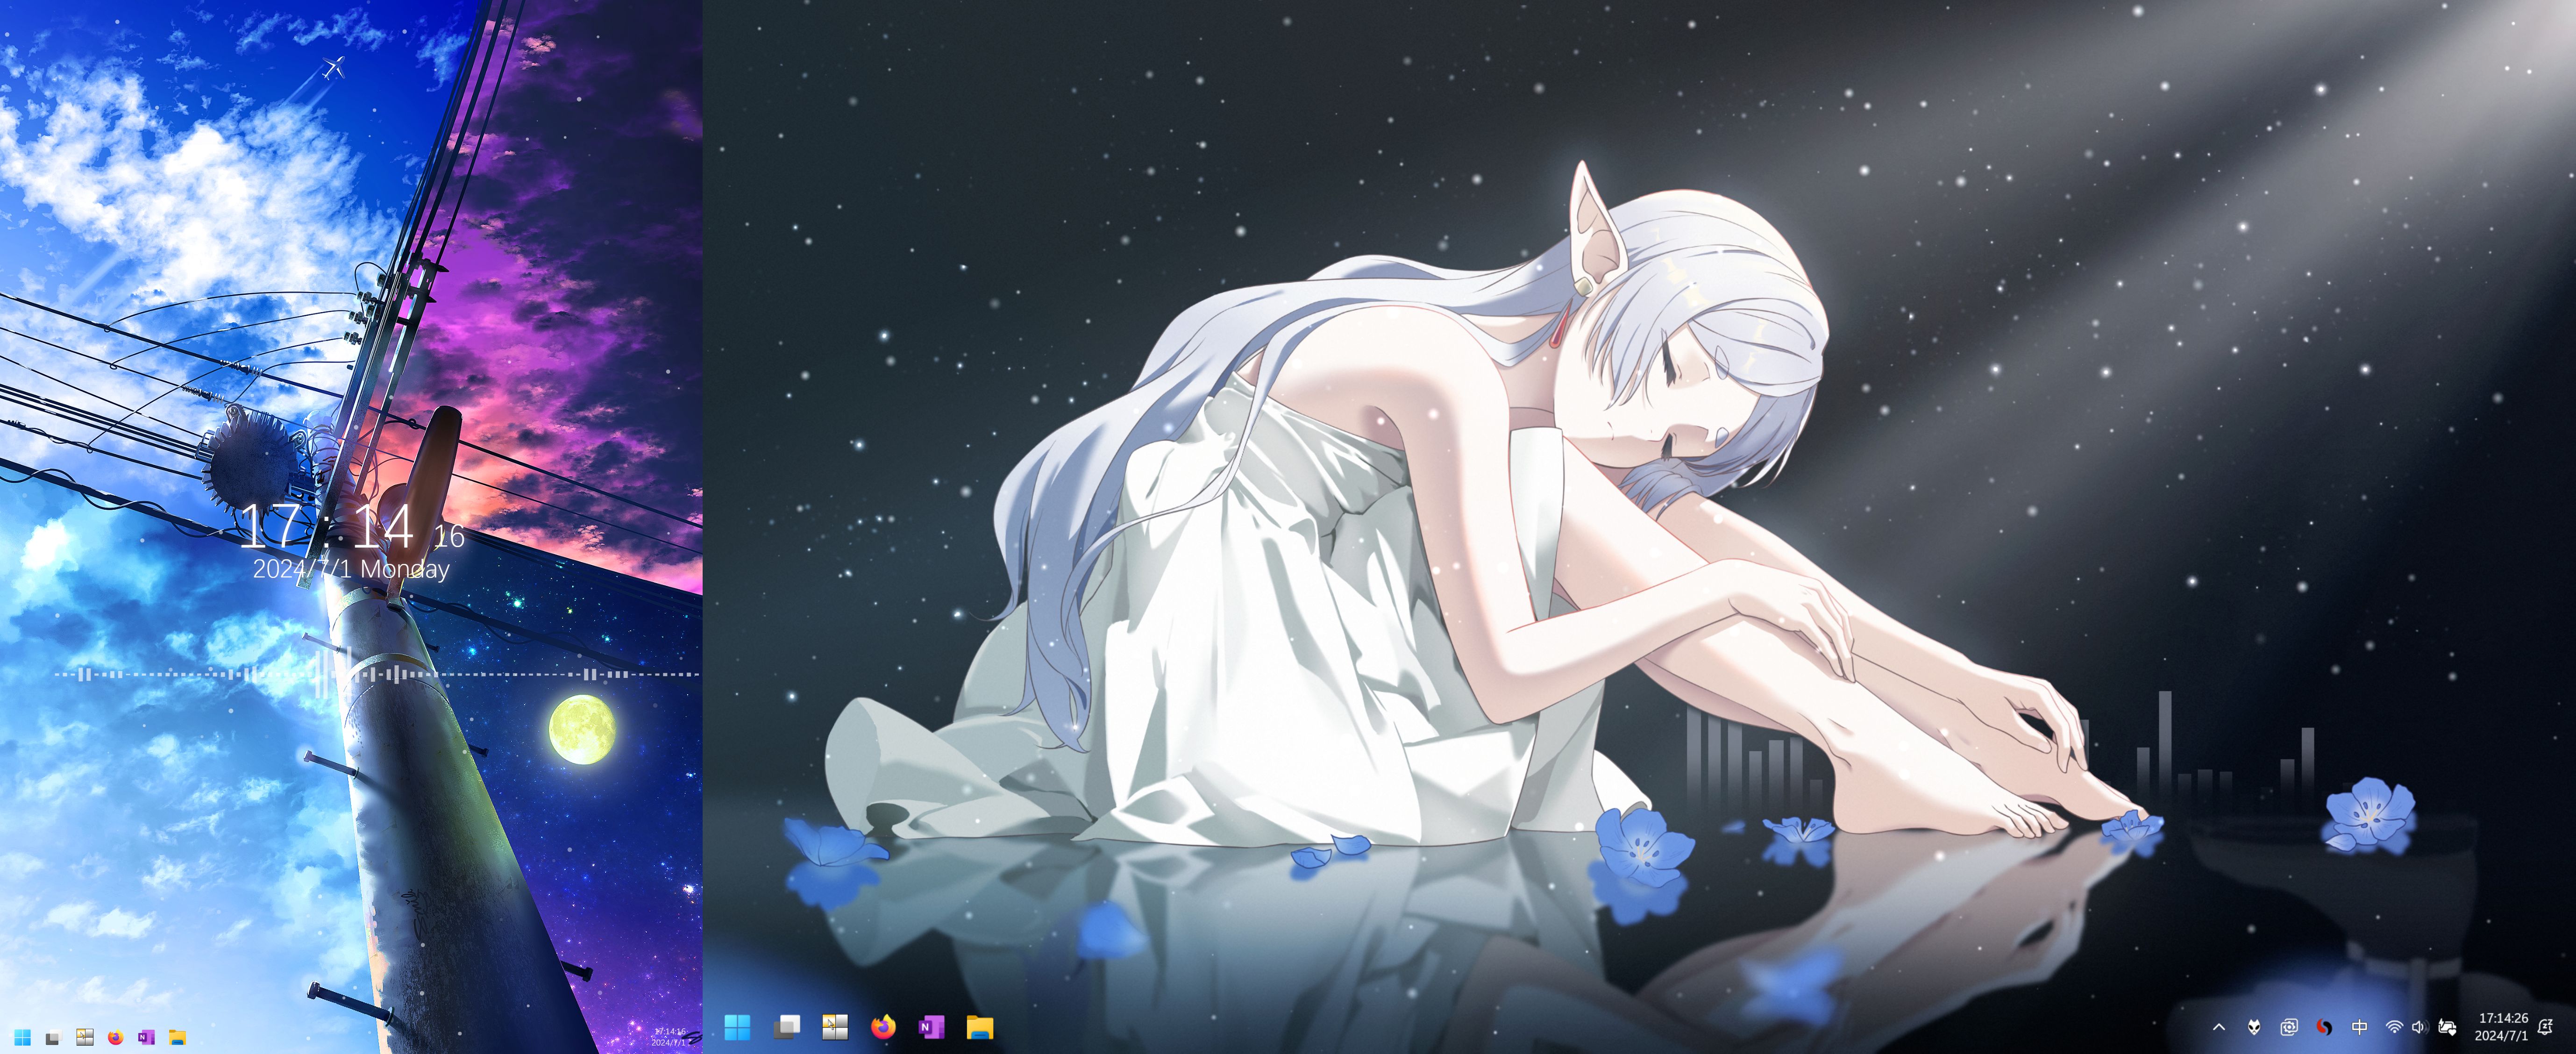Screen dimensions: 2576x1054
Task: Click the gear-window tray icon
Action: coord(2289,1027)
